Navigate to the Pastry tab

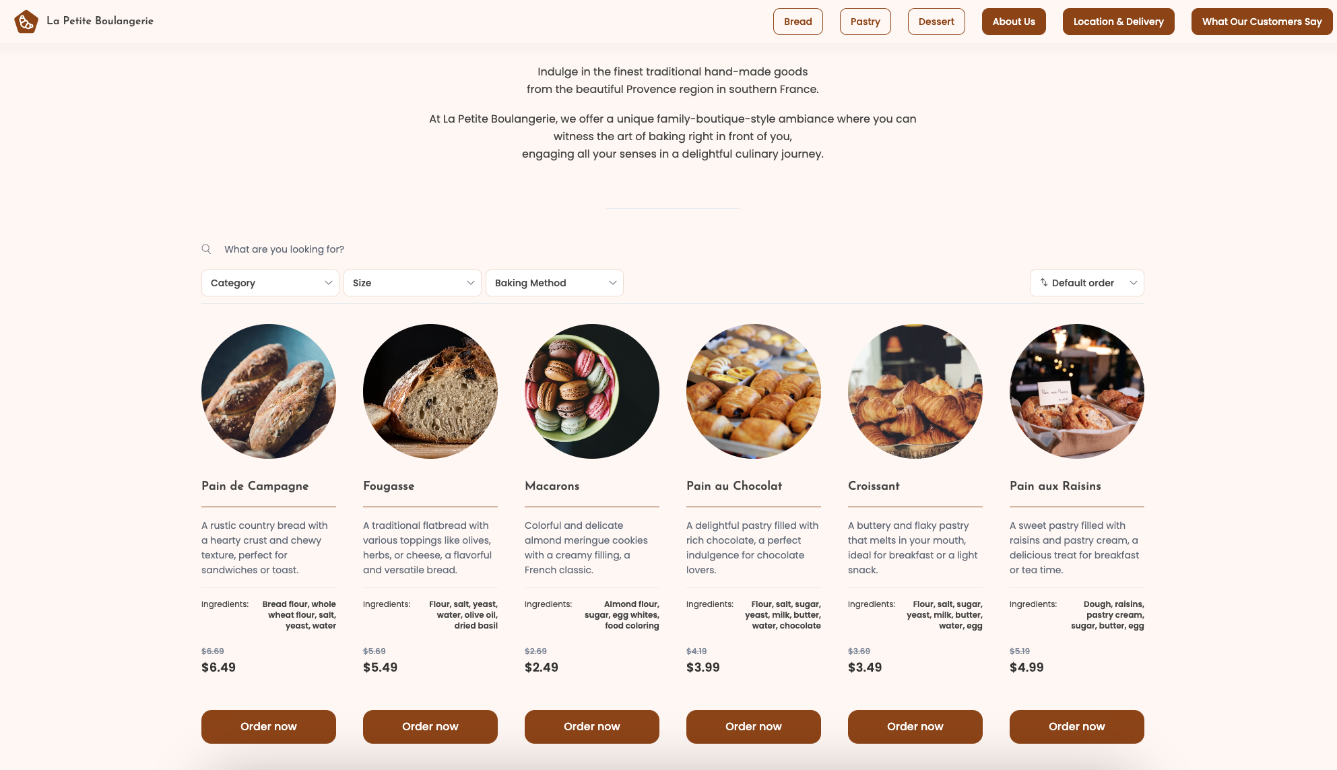(x=865, y=21)
